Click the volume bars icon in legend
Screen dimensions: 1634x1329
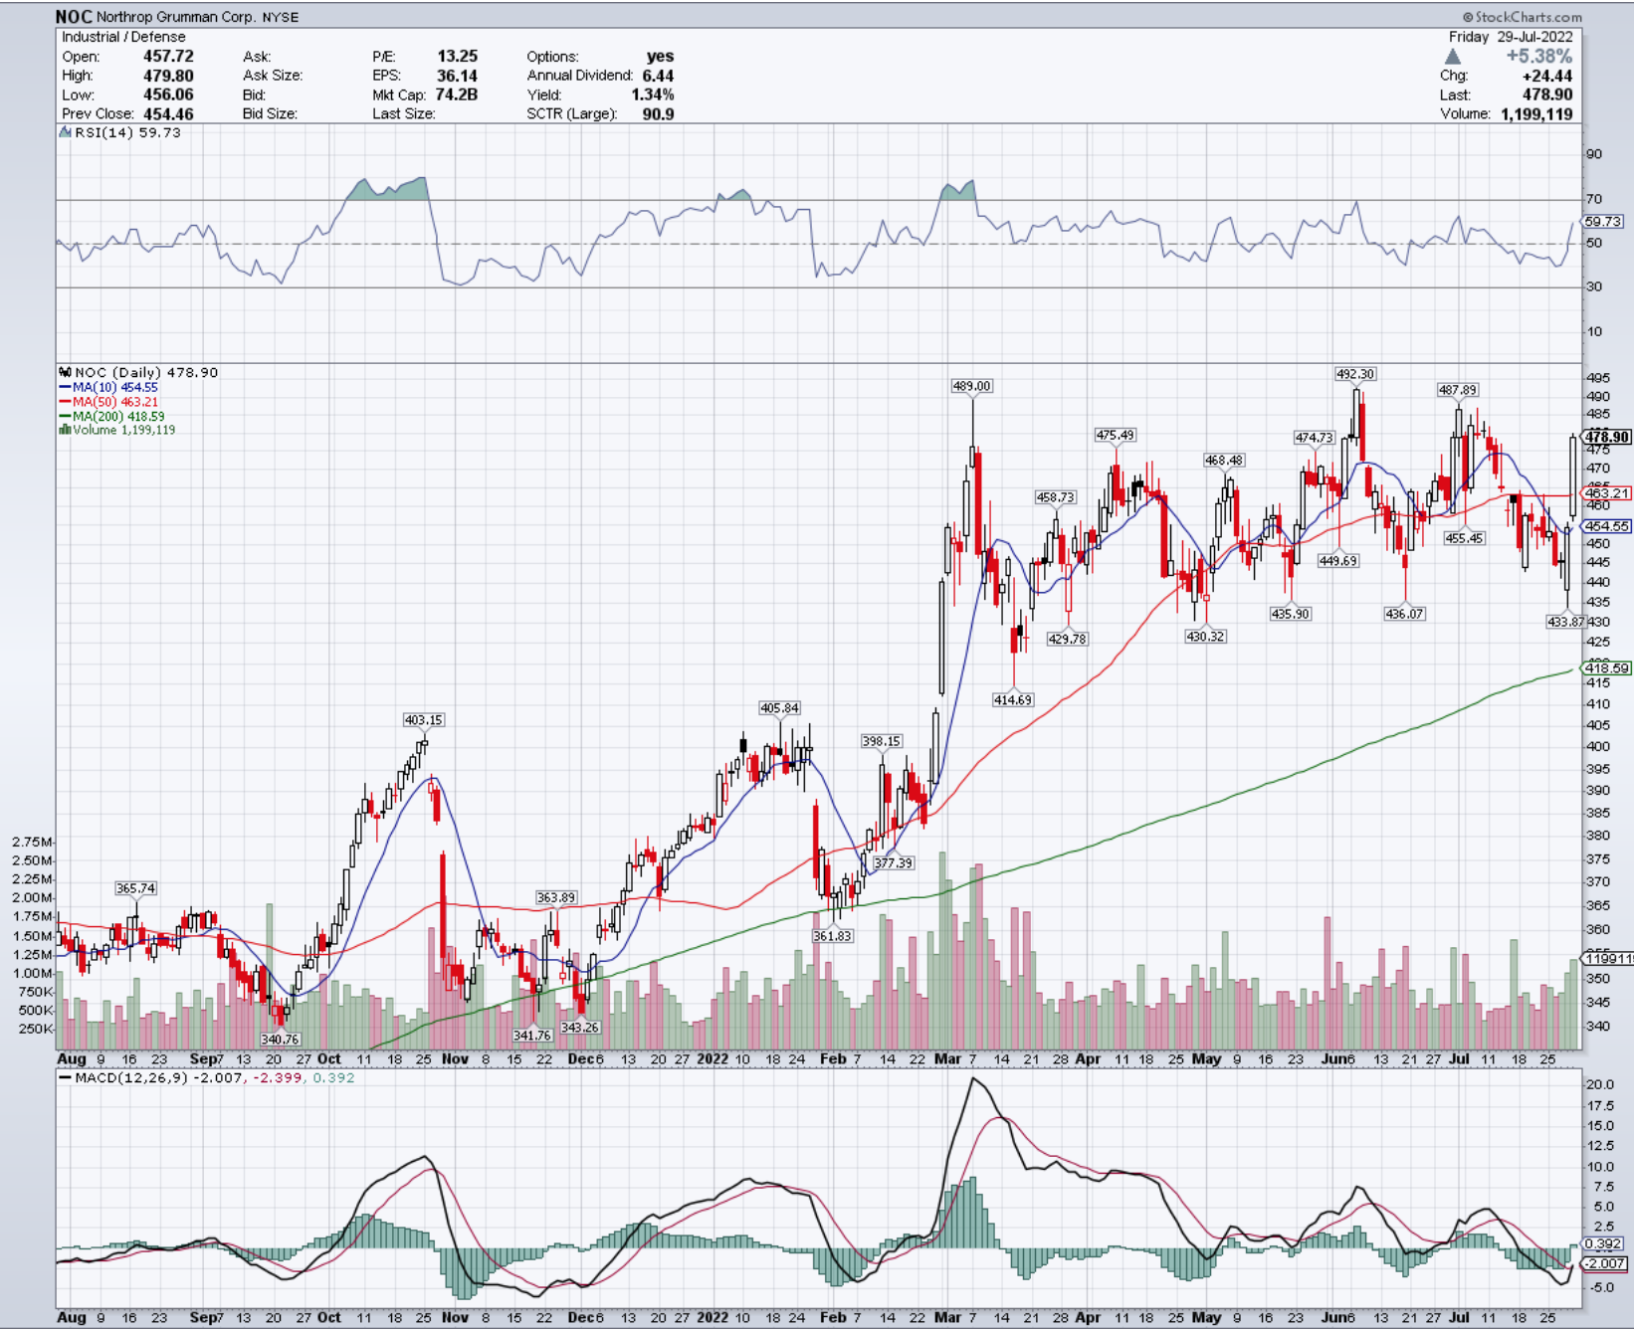(66, 430)
